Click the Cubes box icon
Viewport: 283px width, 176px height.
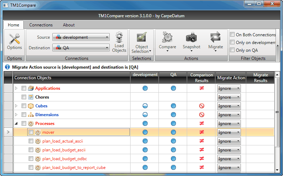[x=31, y=106]
